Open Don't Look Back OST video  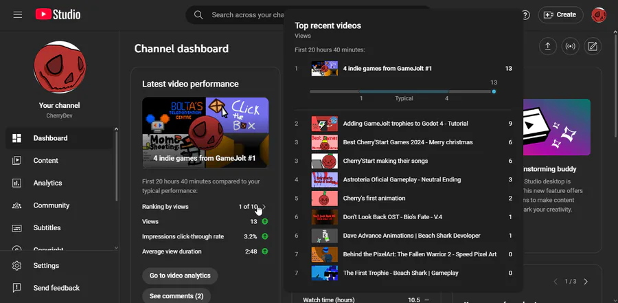coord(403,217)
